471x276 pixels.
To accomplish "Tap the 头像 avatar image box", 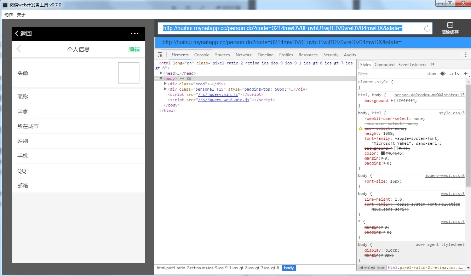I will tap(128, 73).
